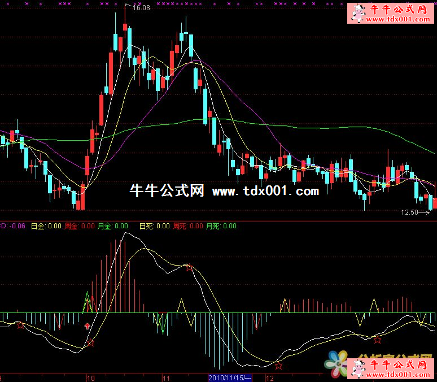Select the 月金: 0.00 indicator value
Viewport: 437px width, 382px height.
[x=113, y=226]
